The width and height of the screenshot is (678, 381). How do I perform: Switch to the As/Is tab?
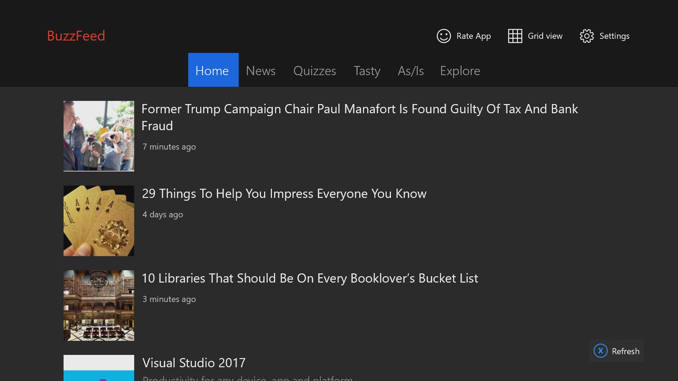[x=411, y=71]
